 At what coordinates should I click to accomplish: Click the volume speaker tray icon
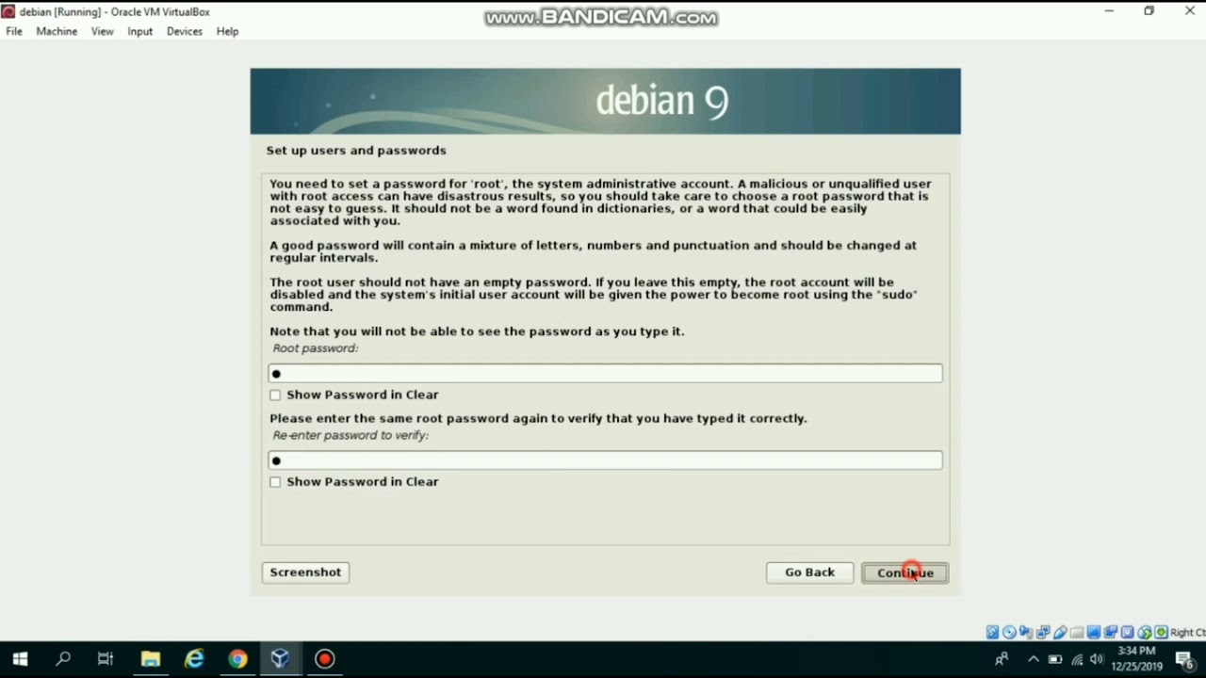click(x=1097, y=659)
